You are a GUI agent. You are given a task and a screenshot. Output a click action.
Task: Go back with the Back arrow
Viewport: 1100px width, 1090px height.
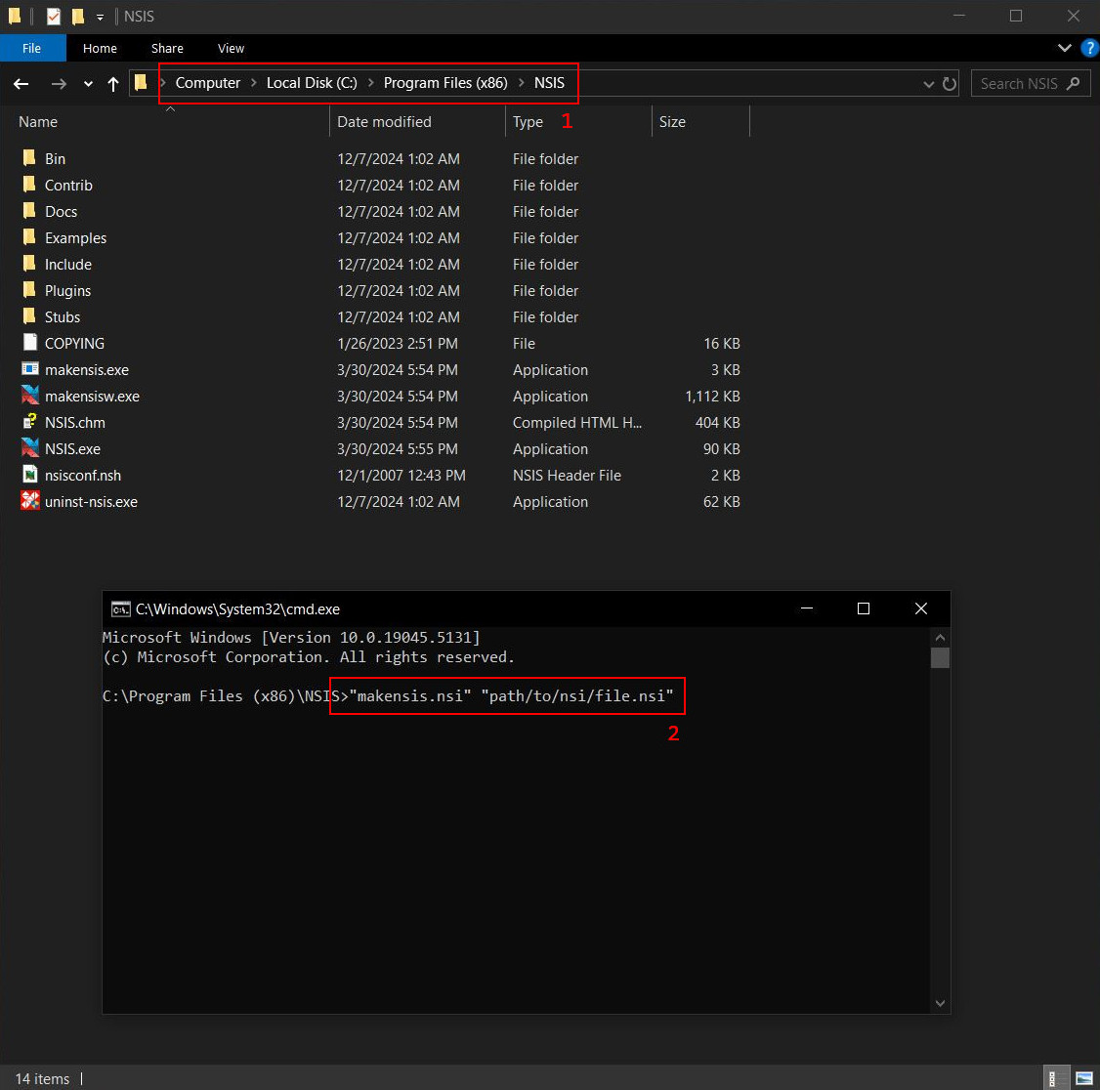tap(21, 84)
